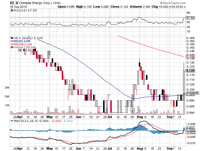Click the volume bars icon before the Volume legend
200x151 pixels.
point(12,47)
